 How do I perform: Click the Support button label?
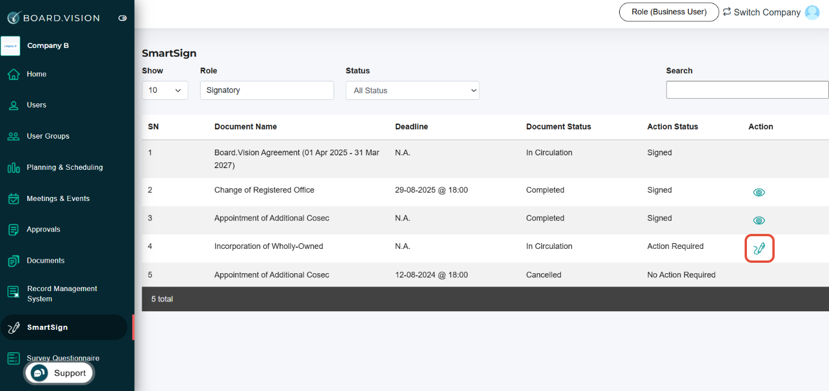click(x=70, y=373)
